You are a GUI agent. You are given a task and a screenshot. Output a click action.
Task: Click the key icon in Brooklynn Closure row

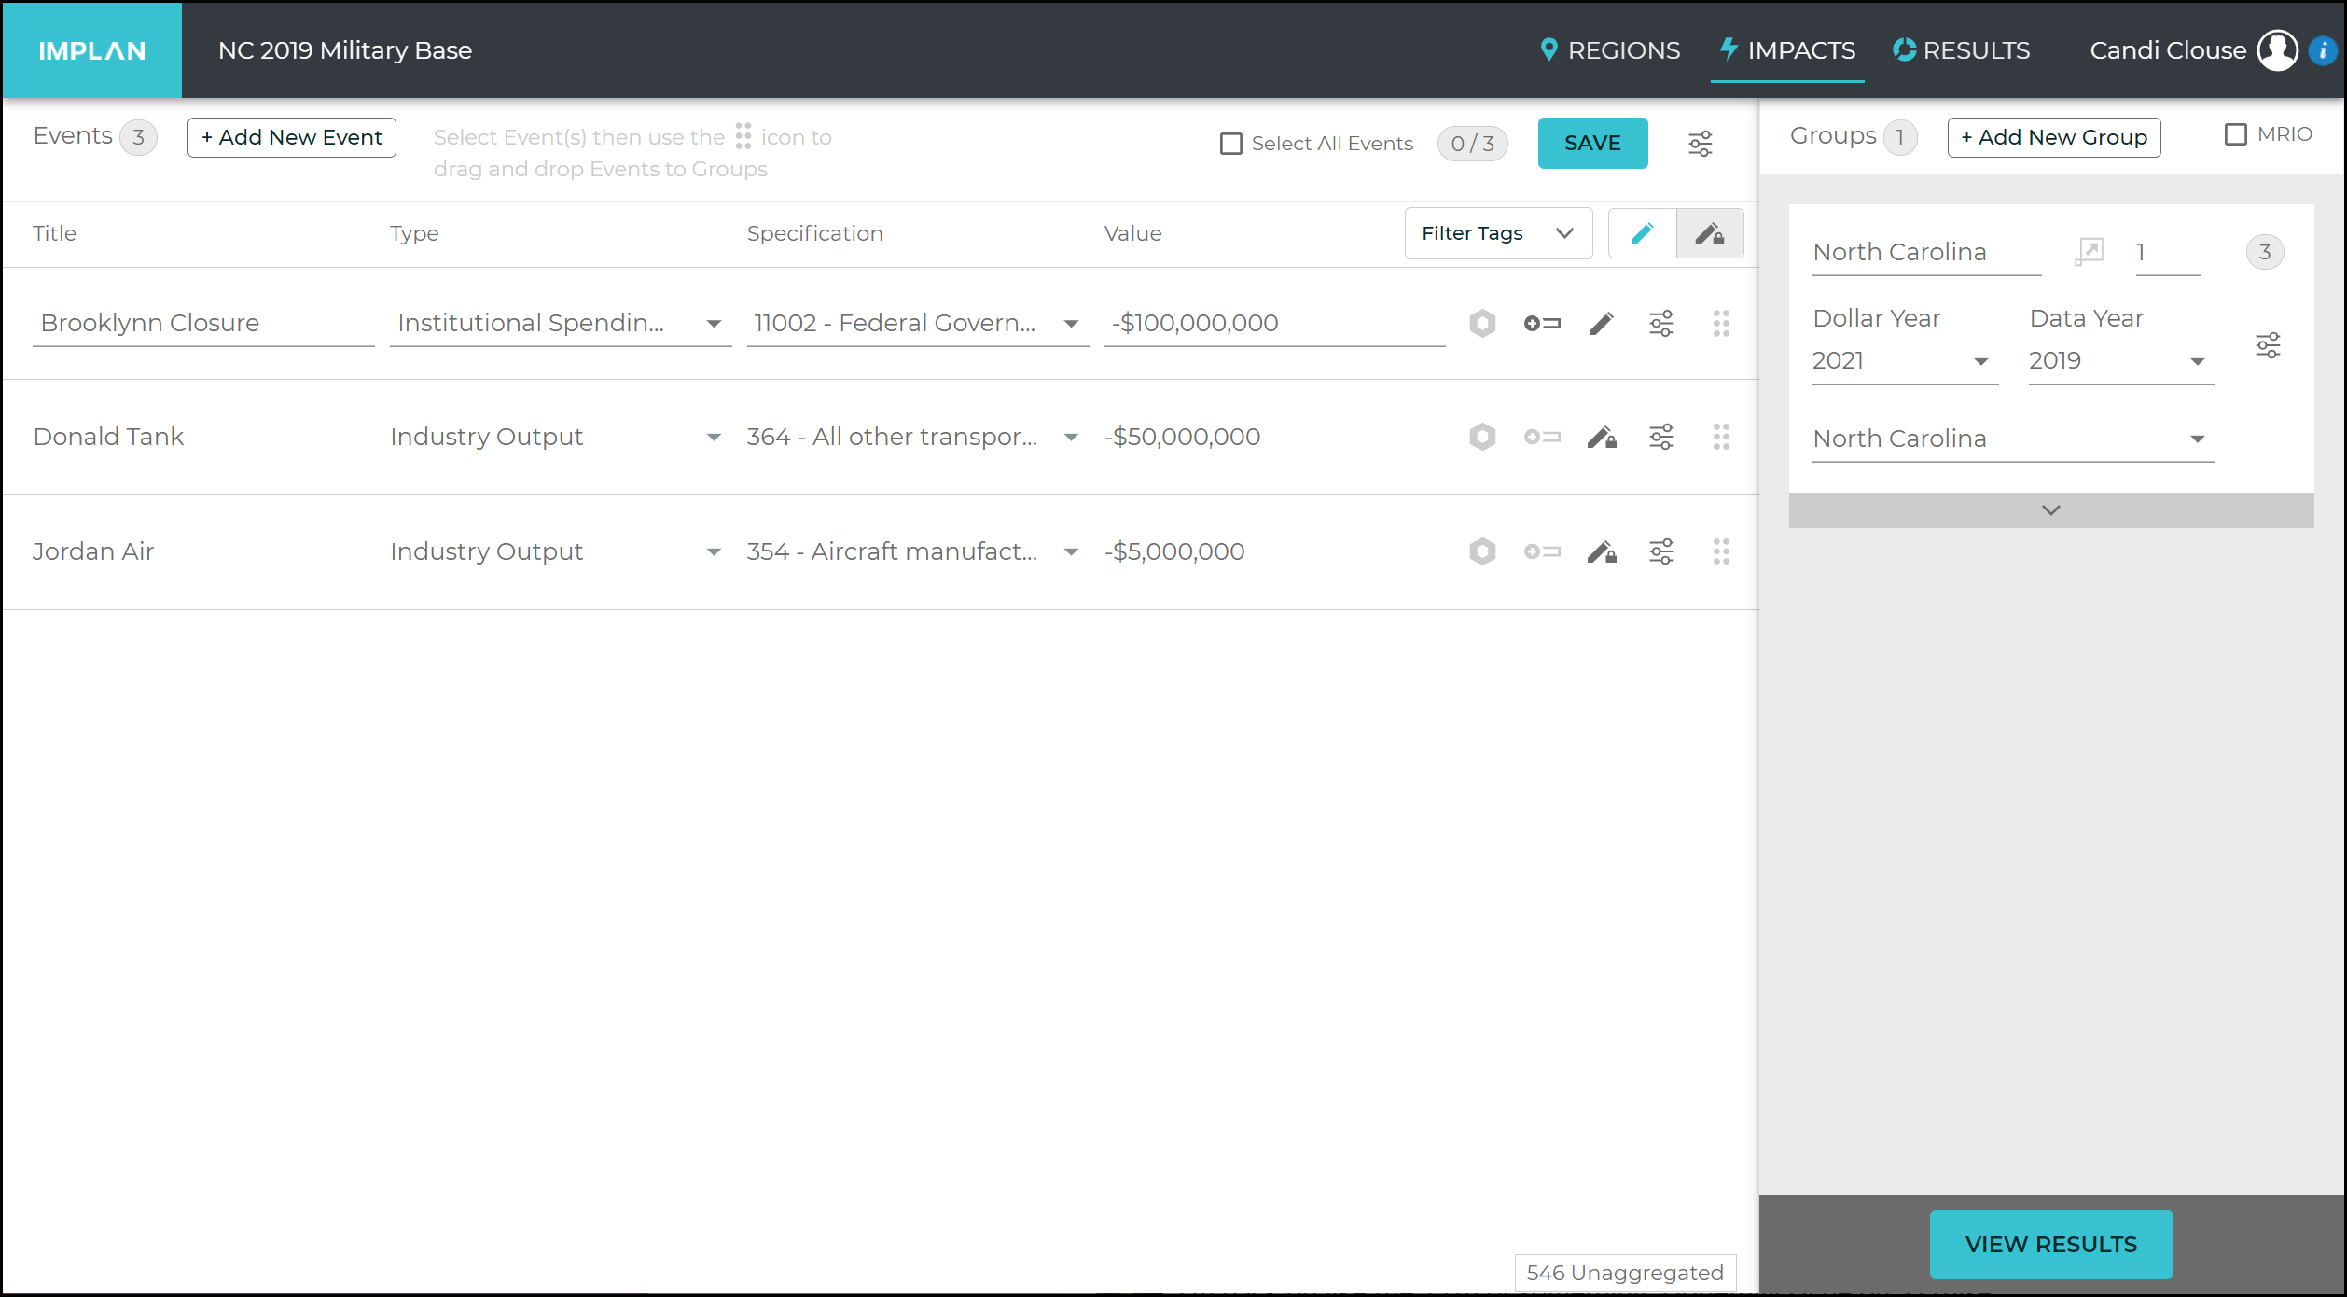click(x=1542, y=324)
